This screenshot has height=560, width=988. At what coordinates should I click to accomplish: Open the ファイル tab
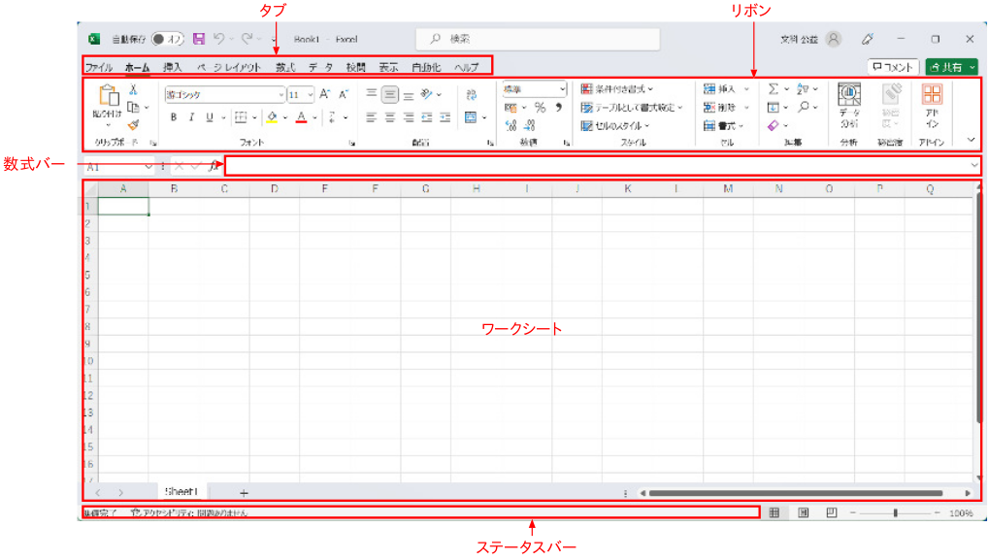tap(99, 67)
